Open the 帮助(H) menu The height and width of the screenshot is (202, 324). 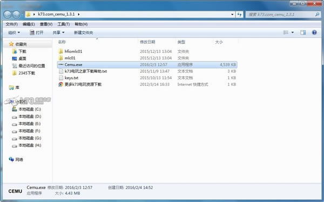click(81, 24)
